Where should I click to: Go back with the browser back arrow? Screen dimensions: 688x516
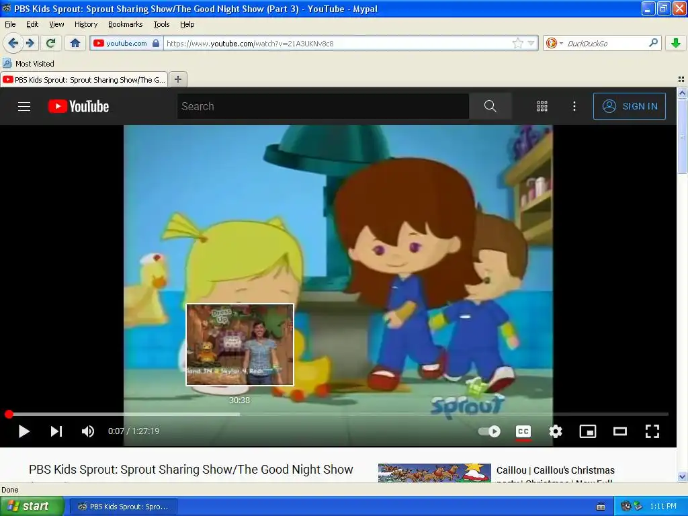click(x=13, y=43)
